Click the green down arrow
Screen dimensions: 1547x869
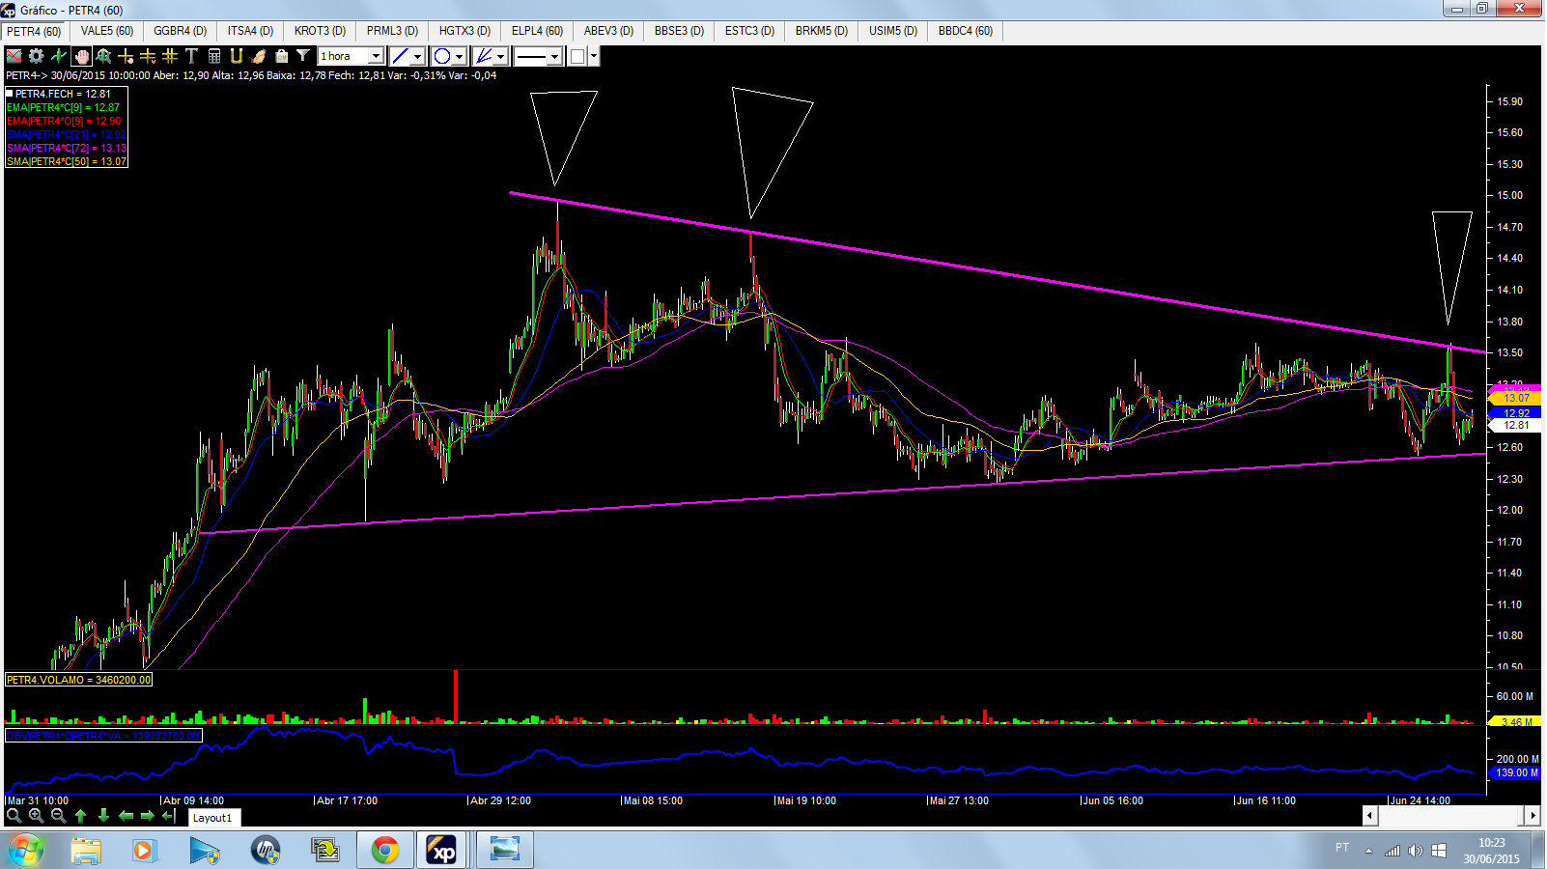(x=103, y=816)
